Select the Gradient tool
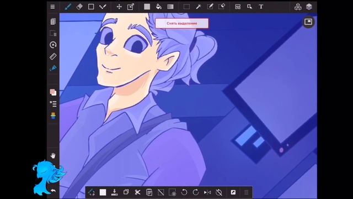The width and height of the screenshot is (353, 199). click(170, 7)
